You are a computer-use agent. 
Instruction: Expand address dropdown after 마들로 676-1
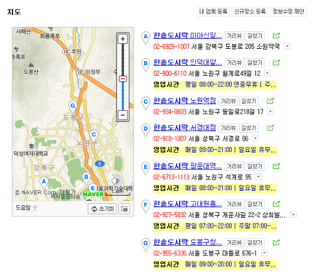264,253
